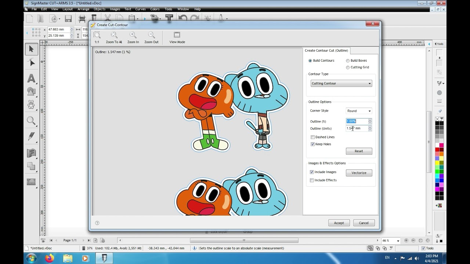The image size is (470, 264).
Task: Click the horizontal scrollbar thumb below canvas
Action: click(244, 241)
